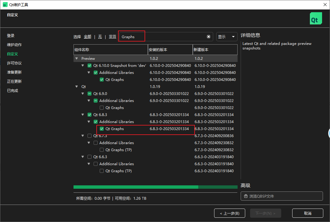Select 许可协议 in the left sidebar

tap(14, 63)
